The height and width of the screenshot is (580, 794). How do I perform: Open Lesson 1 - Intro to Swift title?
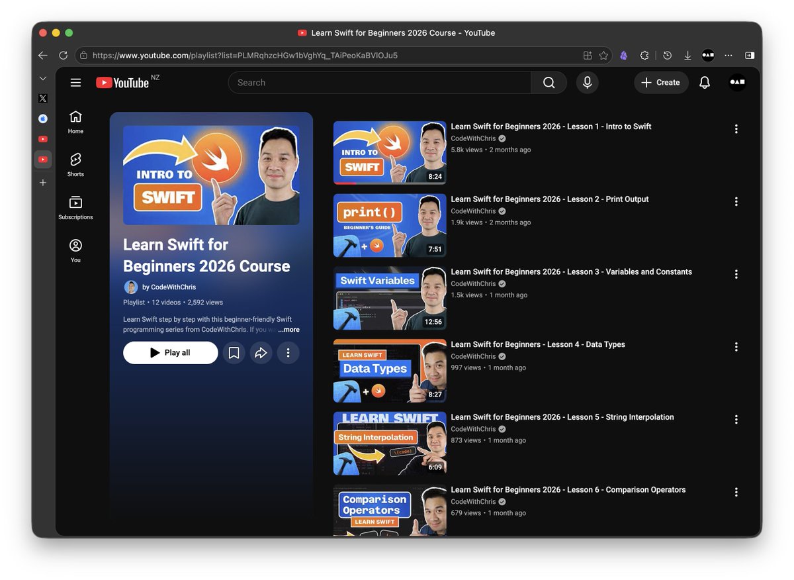click(551, 126)
